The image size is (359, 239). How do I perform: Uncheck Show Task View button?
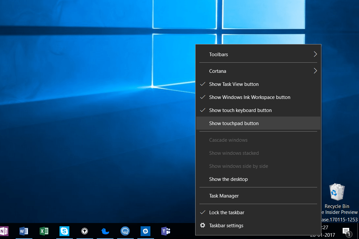pyautogui.click(x=234, y=84)
